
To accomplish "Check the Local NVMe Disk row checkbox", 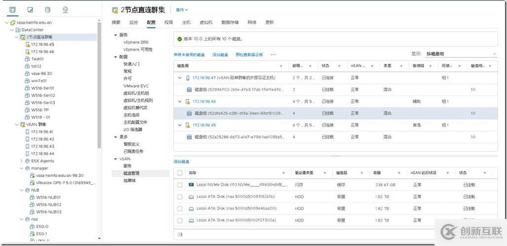I will [180, 185].
